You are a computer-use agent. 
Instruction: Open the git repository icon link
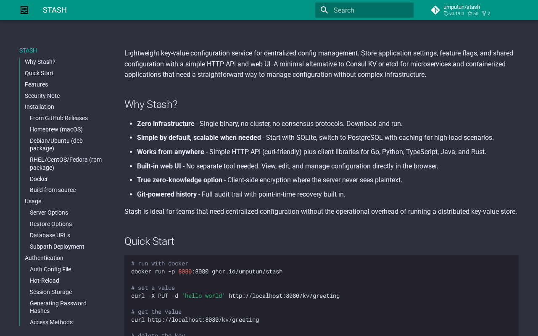435,10
